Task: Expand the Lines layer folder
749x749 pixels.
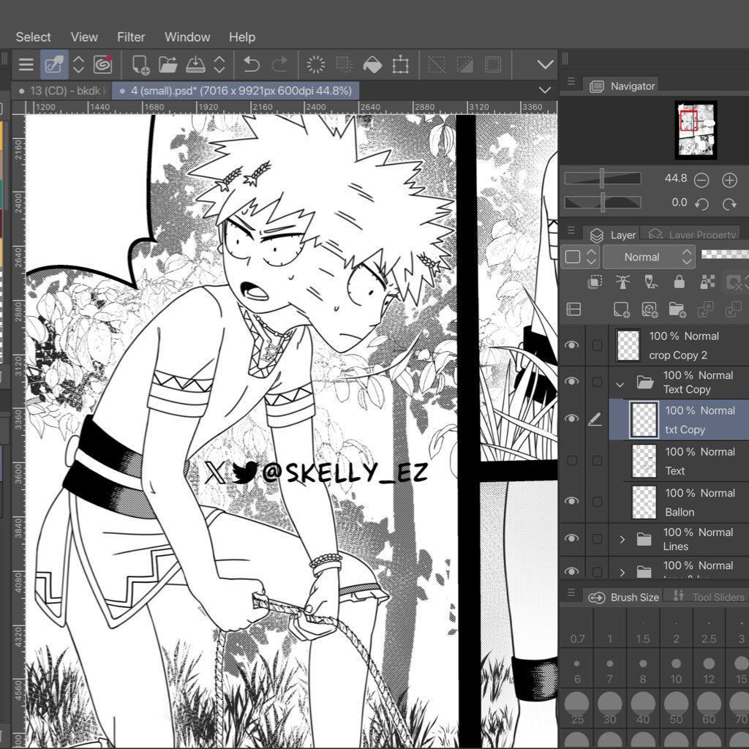Action: coord(622,540)
